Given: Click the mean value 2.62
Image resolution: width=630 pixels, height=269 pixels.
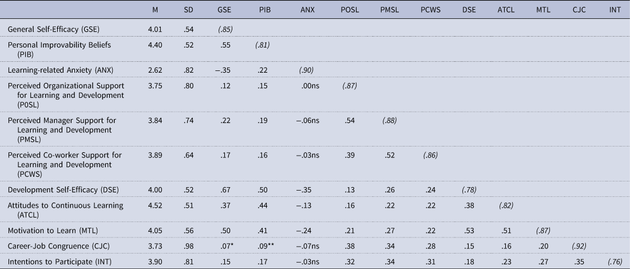Looking at the screenshot, I should (152, 70).
